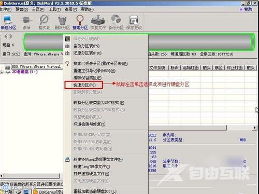Image resolution: width=259 pixels, height=194 pixels.
Task: Open the 分区 menu
Action: coord(38,9)
